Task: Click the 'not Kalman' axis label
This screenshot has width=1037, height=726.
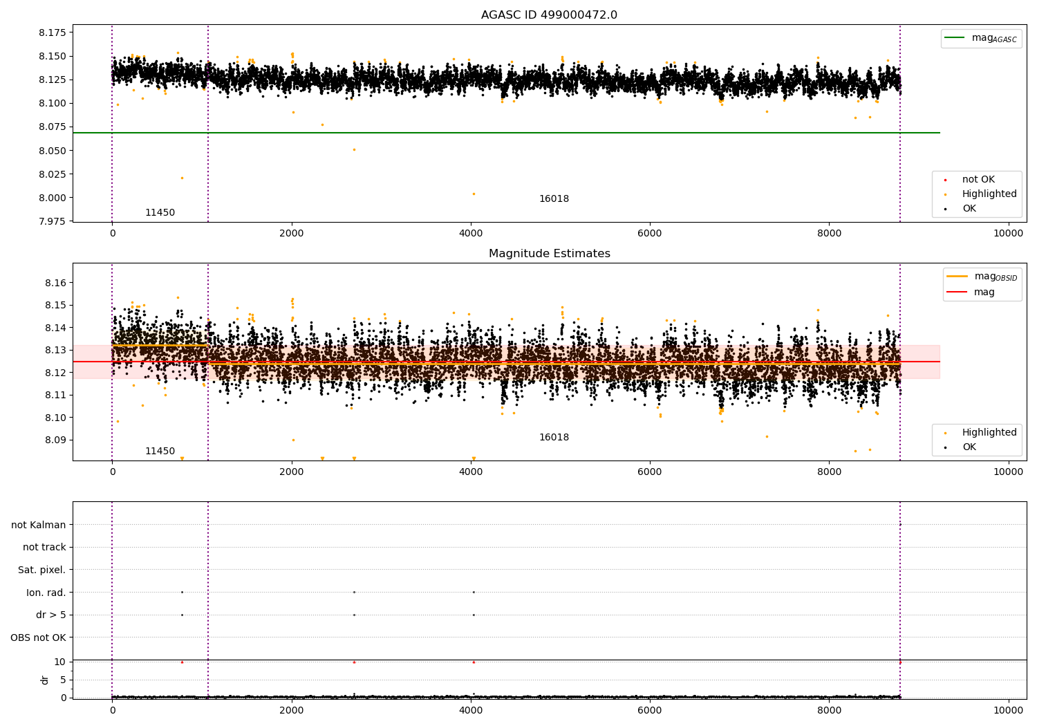Action: (x=39, y=525)
